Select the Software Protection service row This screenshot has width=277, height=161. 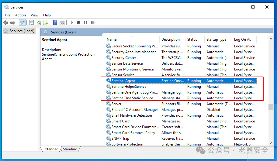click(181, 144)
